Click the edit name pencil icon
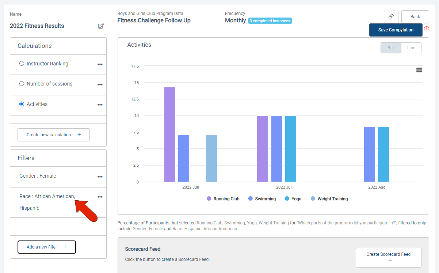The width and height of the screenshot is (439, 273). [x=101, y=26]
